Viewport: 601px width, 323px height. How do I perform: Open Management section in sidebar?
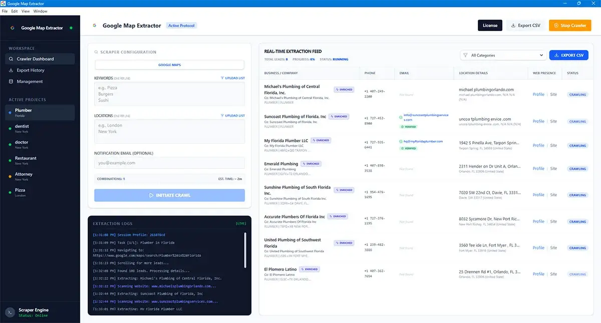click(40, 82)
